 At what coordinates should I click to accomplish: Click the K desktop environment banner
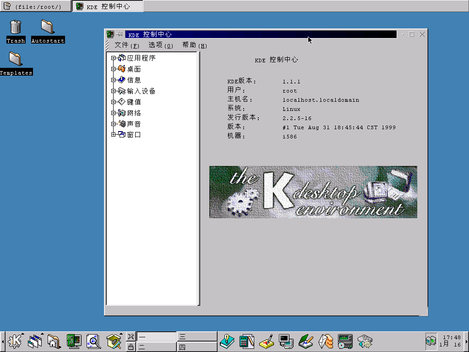[x=313, y=192]
